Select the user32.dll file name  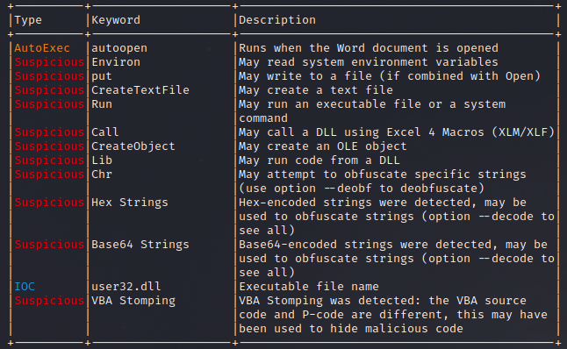[x=126, y=287]
